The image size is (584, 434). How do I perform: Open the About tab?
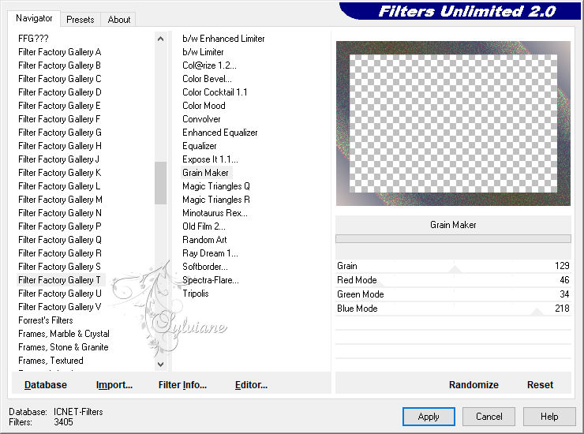pyautogui.click(x=119, y=20)
